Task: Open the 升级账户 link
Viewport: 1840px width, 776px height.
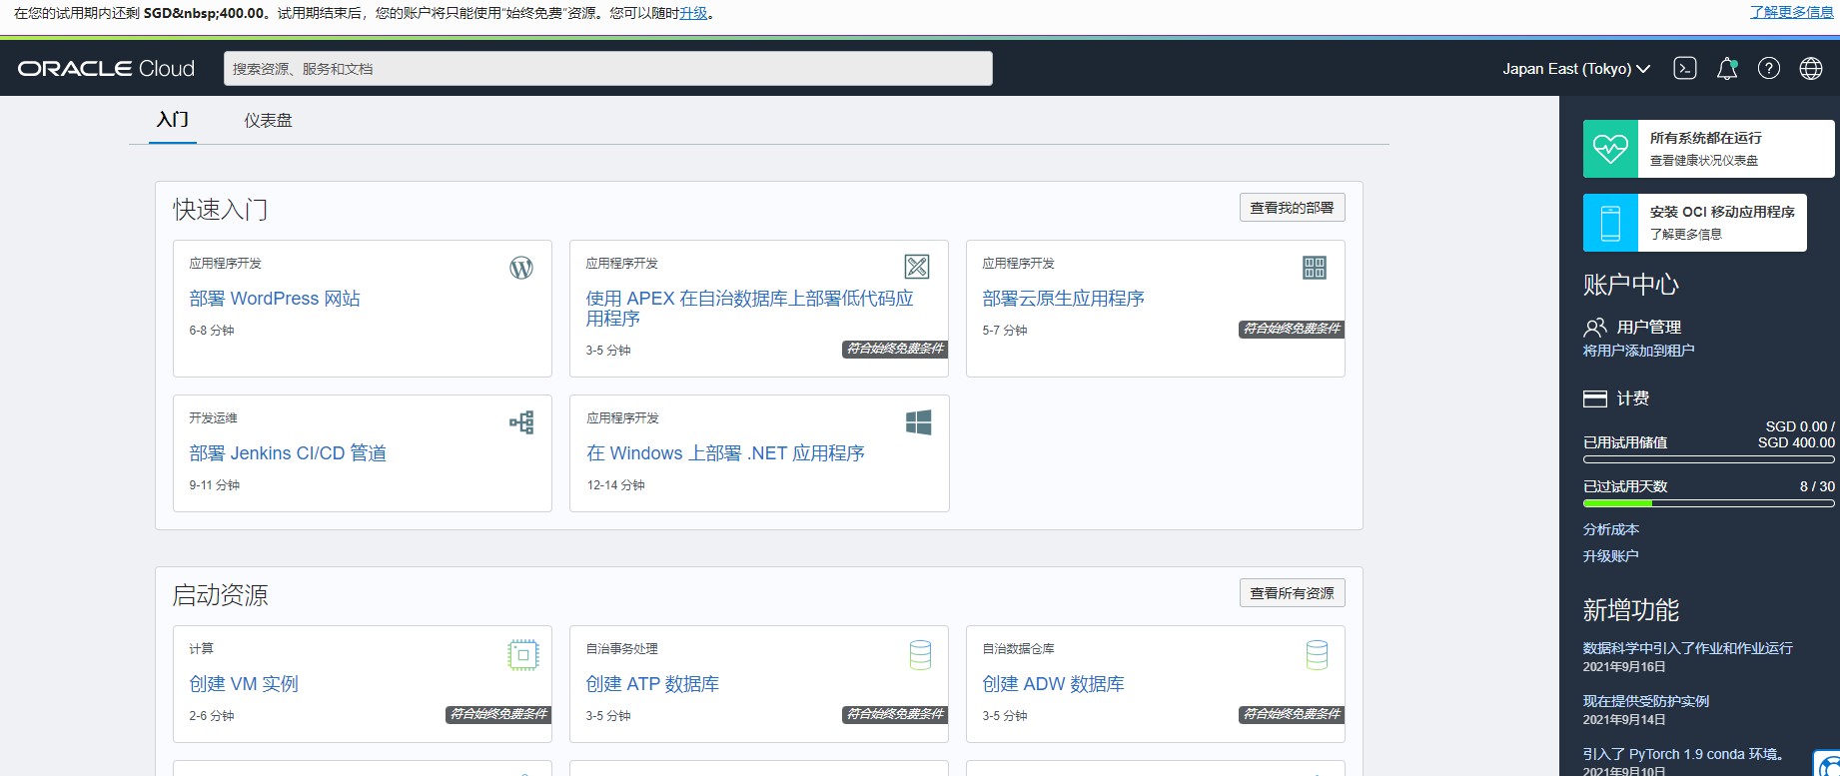Action: [x=1611, y=556]
